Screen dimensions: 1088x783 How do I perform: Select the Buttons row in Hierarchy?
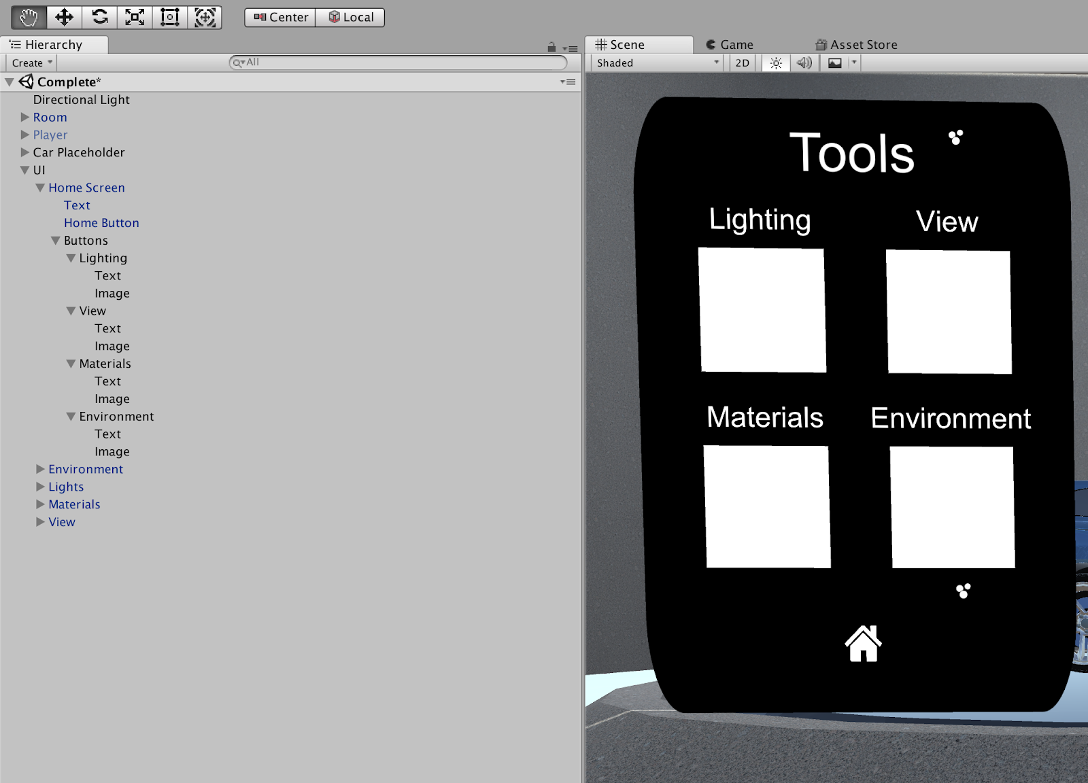pos(290,241)
